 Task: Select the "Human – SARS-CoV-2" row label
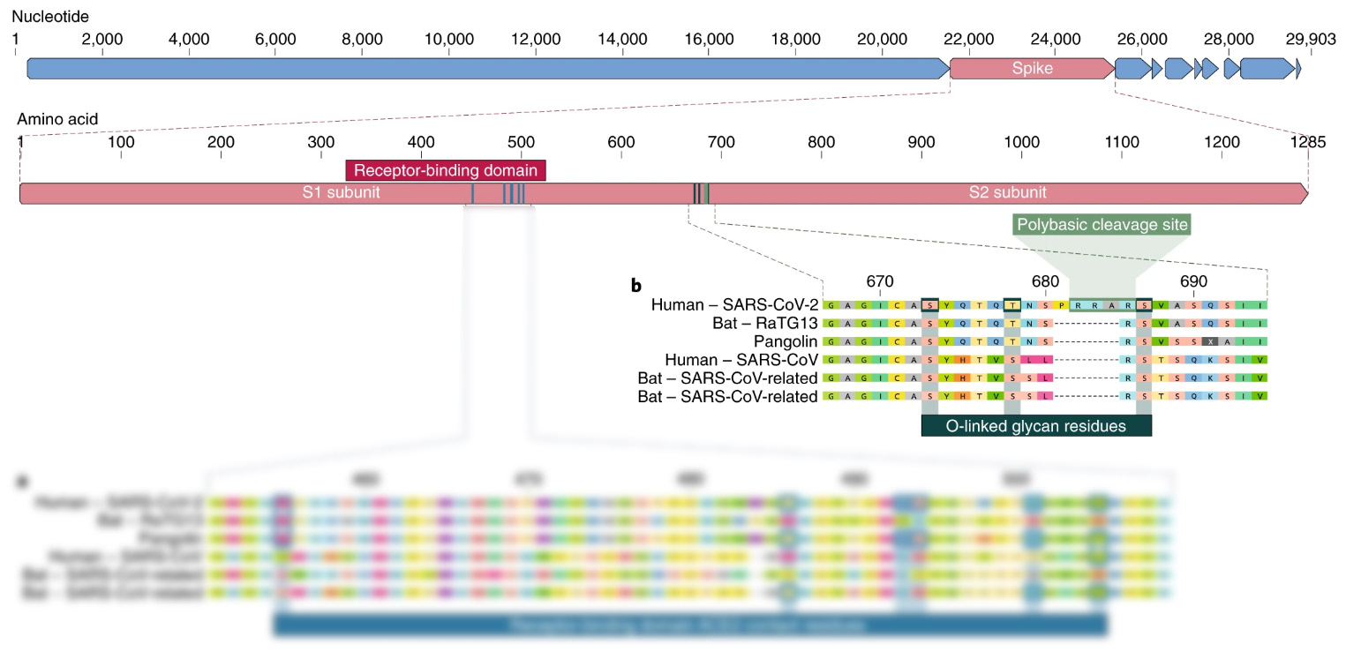coord(735,305)
